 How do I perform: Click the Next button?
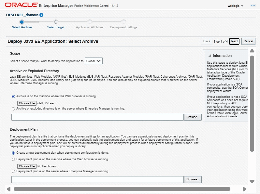pyautogui.click(x=234, y=41)
